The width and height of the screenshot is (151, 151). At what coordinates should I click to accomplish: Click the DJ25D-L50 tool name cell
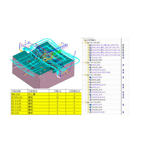click(19, 97)
